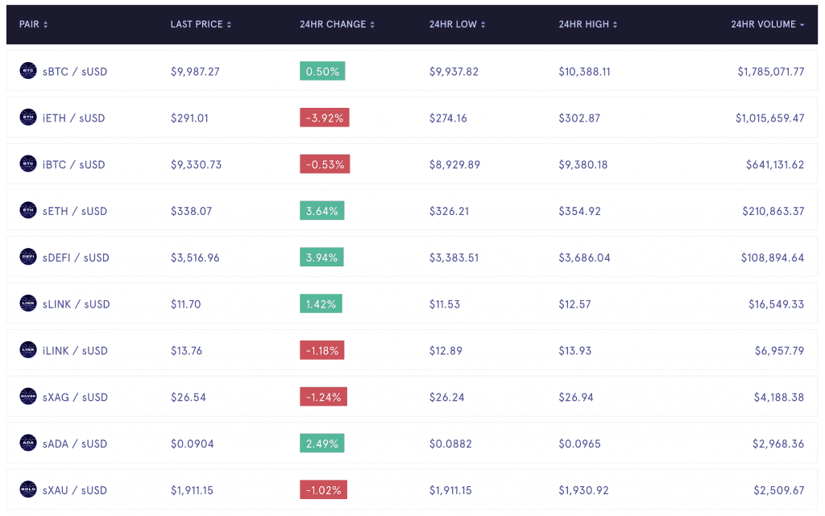Toggle 24HR Volume sort order
The width and height of the screenshot is (825, 516).
click(x=767, y=25)
